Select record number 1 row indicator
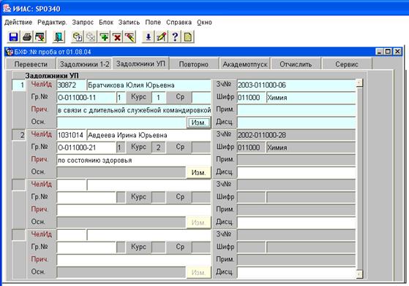Image resolution: width=409 pixels, height=286 pixels. tap(19, 85)
